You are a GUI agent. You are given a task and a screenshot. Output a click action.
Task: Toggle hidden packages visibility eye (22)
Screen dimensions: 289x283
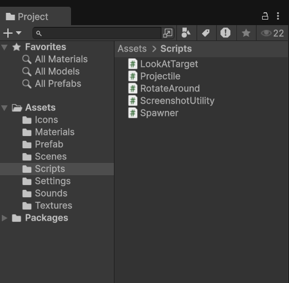[272, 33]
